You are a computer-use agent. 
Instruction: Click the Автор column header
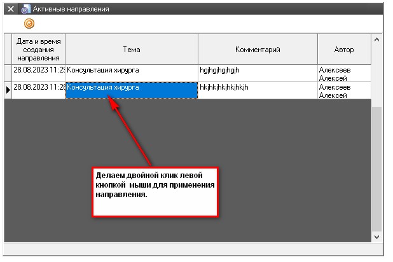coord(344,49)
